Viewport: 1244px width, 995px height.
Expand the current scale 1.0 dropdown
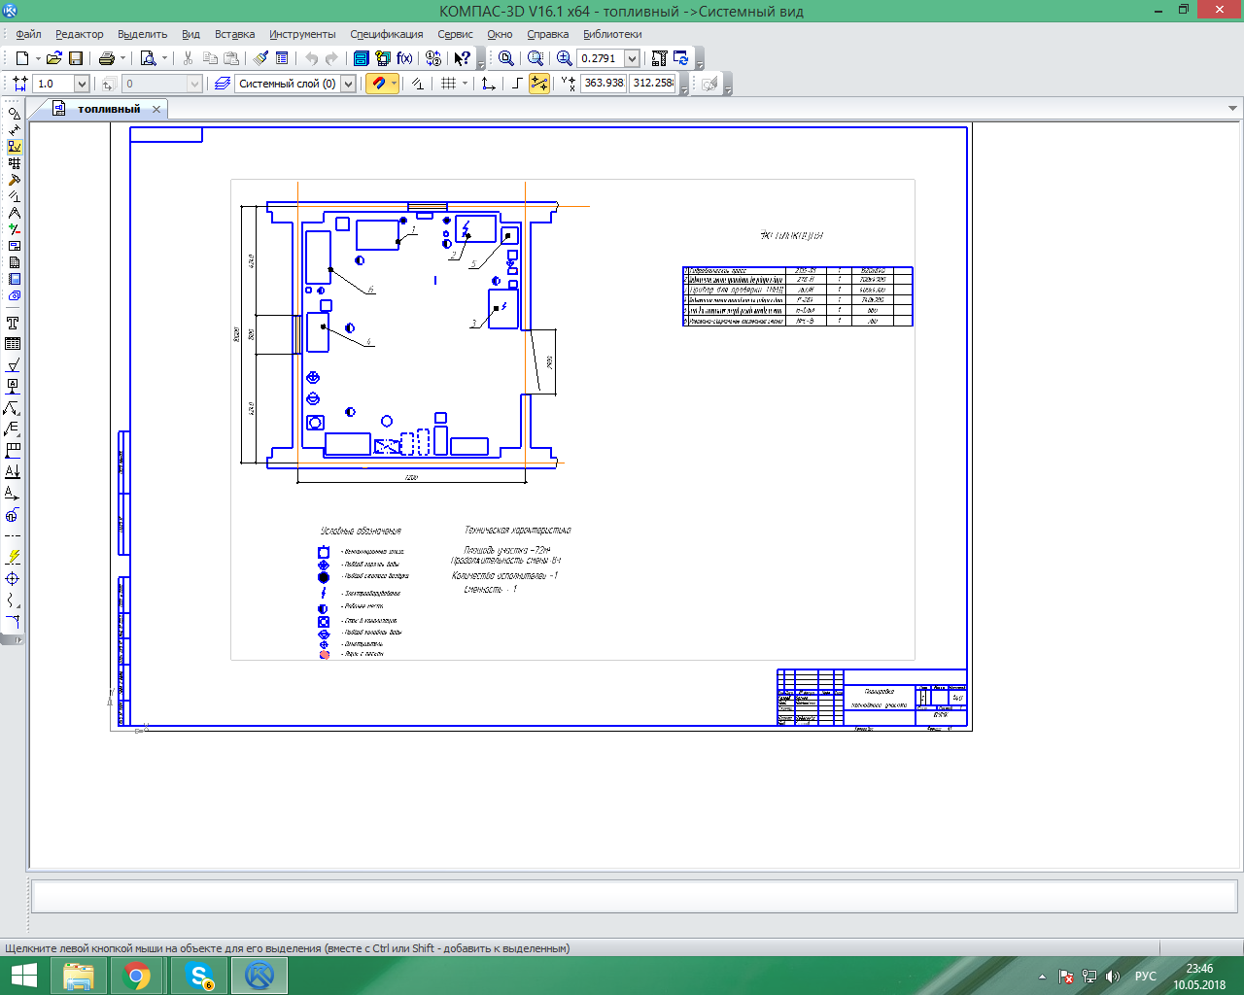[82, 84]
